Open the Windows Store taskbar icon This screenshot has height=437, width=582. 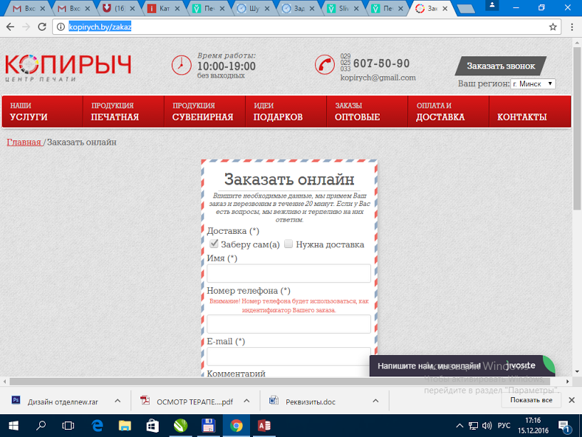pyautogui.click(x=152, y=426)
